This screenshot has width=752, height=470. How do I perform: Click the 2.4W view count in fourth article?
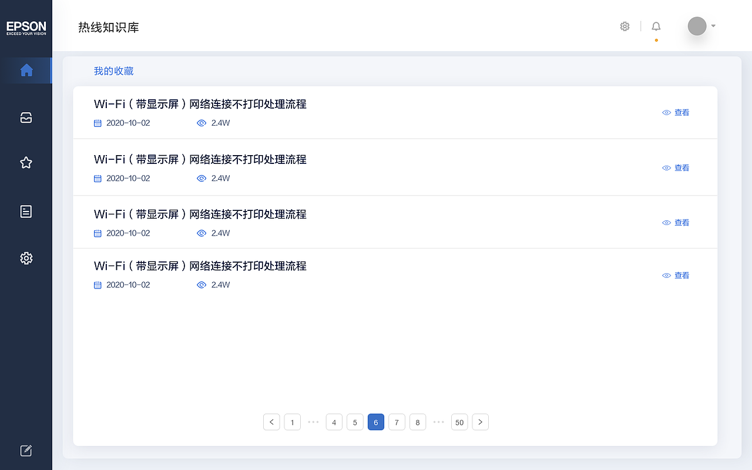coord(221,285)
